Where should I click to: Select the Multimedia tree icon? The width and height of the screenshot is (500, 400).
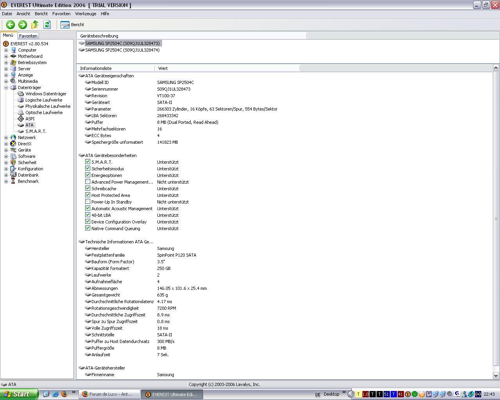click(x=13, y=81)
